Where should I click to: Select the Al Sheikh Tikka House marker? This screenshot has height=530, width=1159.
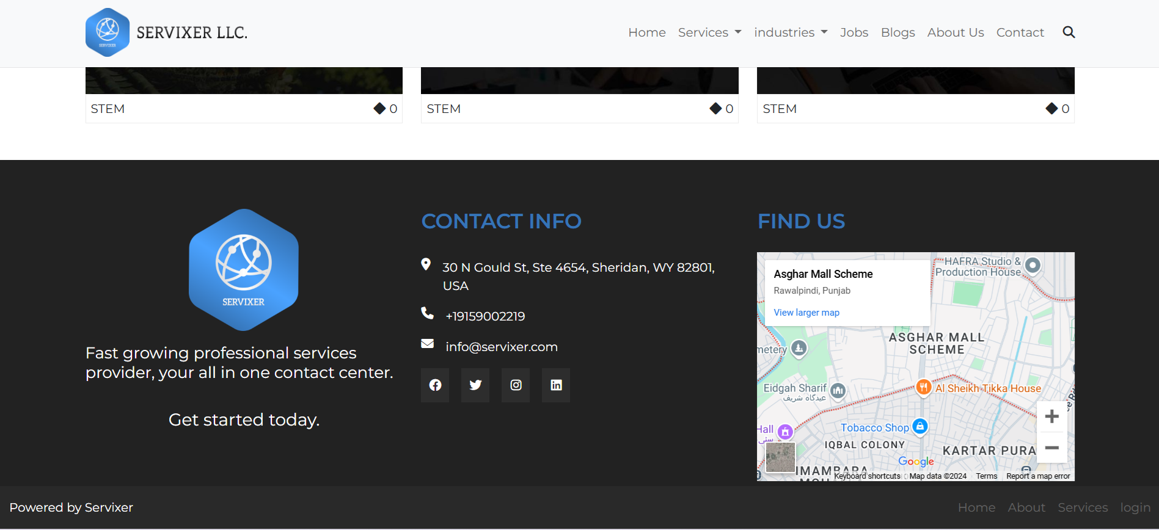(923, 387)
